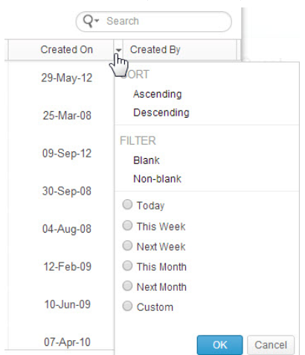This screenshot has width=305, height=355.
Task: Click inside the Search input field
Action: pos(167,22)
